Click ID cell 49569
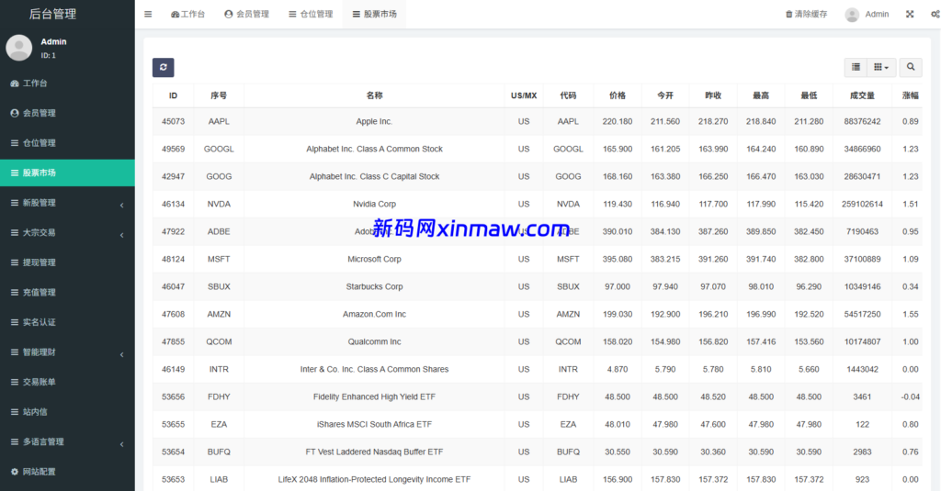Image resolution: width=941 pixels, height=491 pixels. pos(173,149)
